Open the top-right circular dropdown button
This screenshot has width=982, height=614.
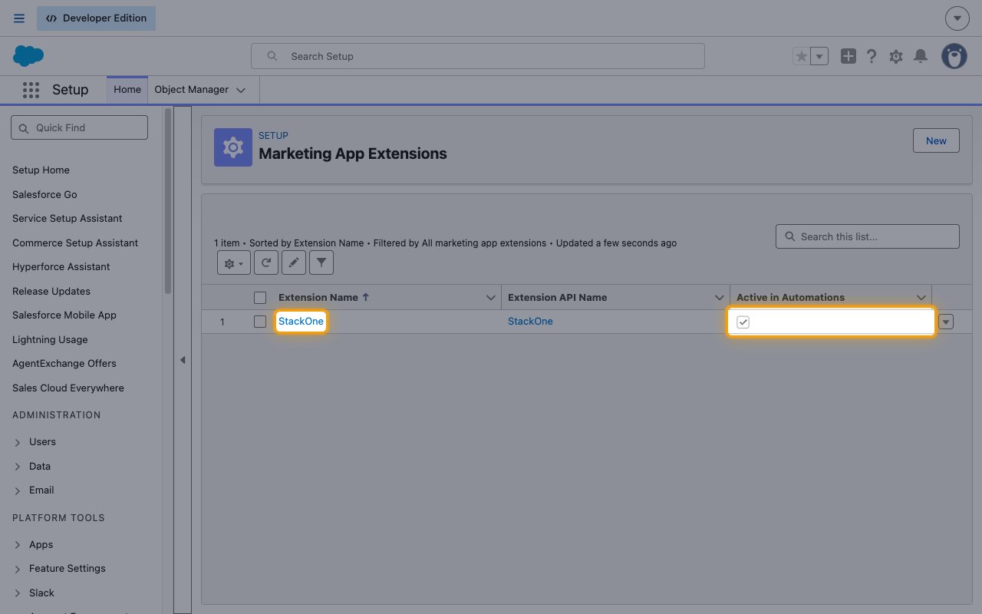tap(957, 18)
